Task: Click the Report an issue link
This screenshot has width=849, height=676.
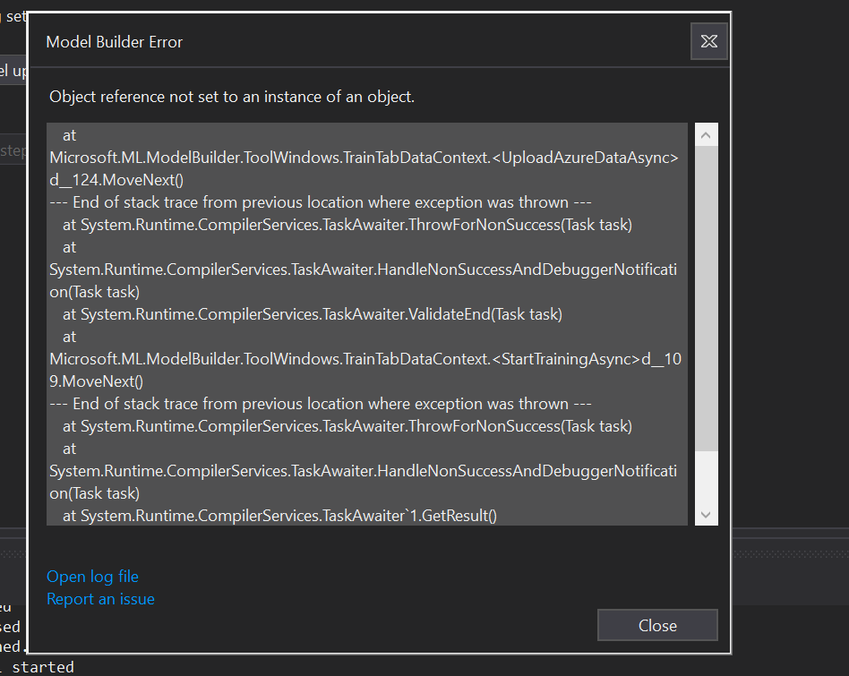Action: (x=100, y=599)
